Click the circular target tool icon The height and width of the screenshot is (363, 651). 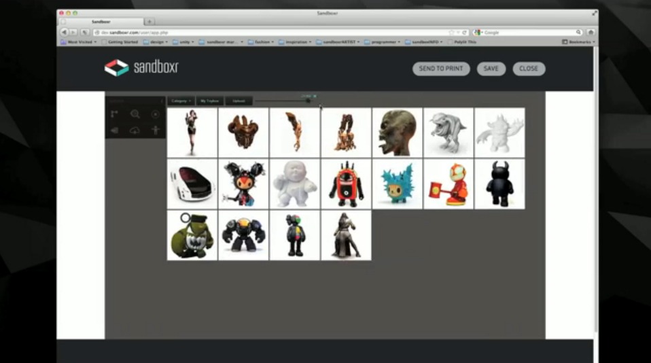point(156,114)
